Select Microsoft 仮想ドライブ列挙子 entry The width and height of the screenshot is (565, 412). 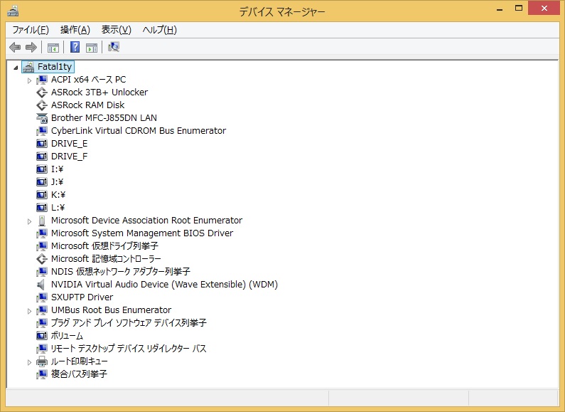tap(104, 246)
